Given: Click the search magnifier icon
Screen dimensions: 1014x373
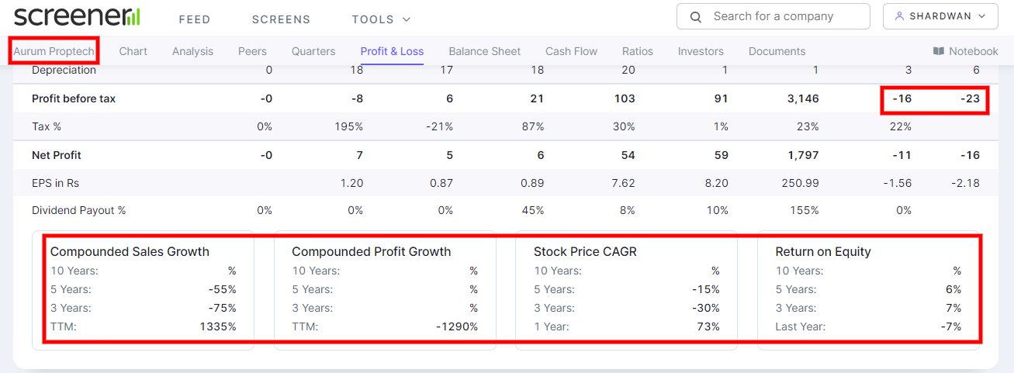Looking at the screenshot, I should 696,16.
